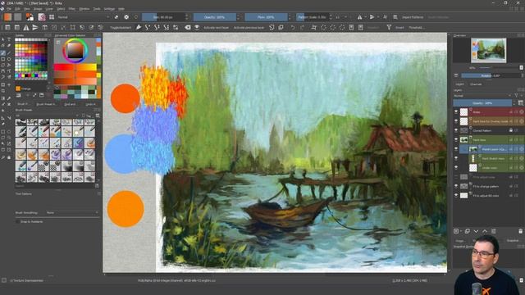Toggle preserve alpha button in toolbar

126,16
